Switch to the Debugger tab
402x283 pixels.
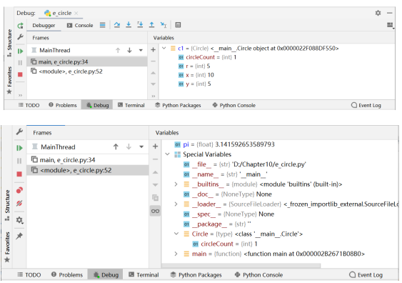click(x=44, y=26)
